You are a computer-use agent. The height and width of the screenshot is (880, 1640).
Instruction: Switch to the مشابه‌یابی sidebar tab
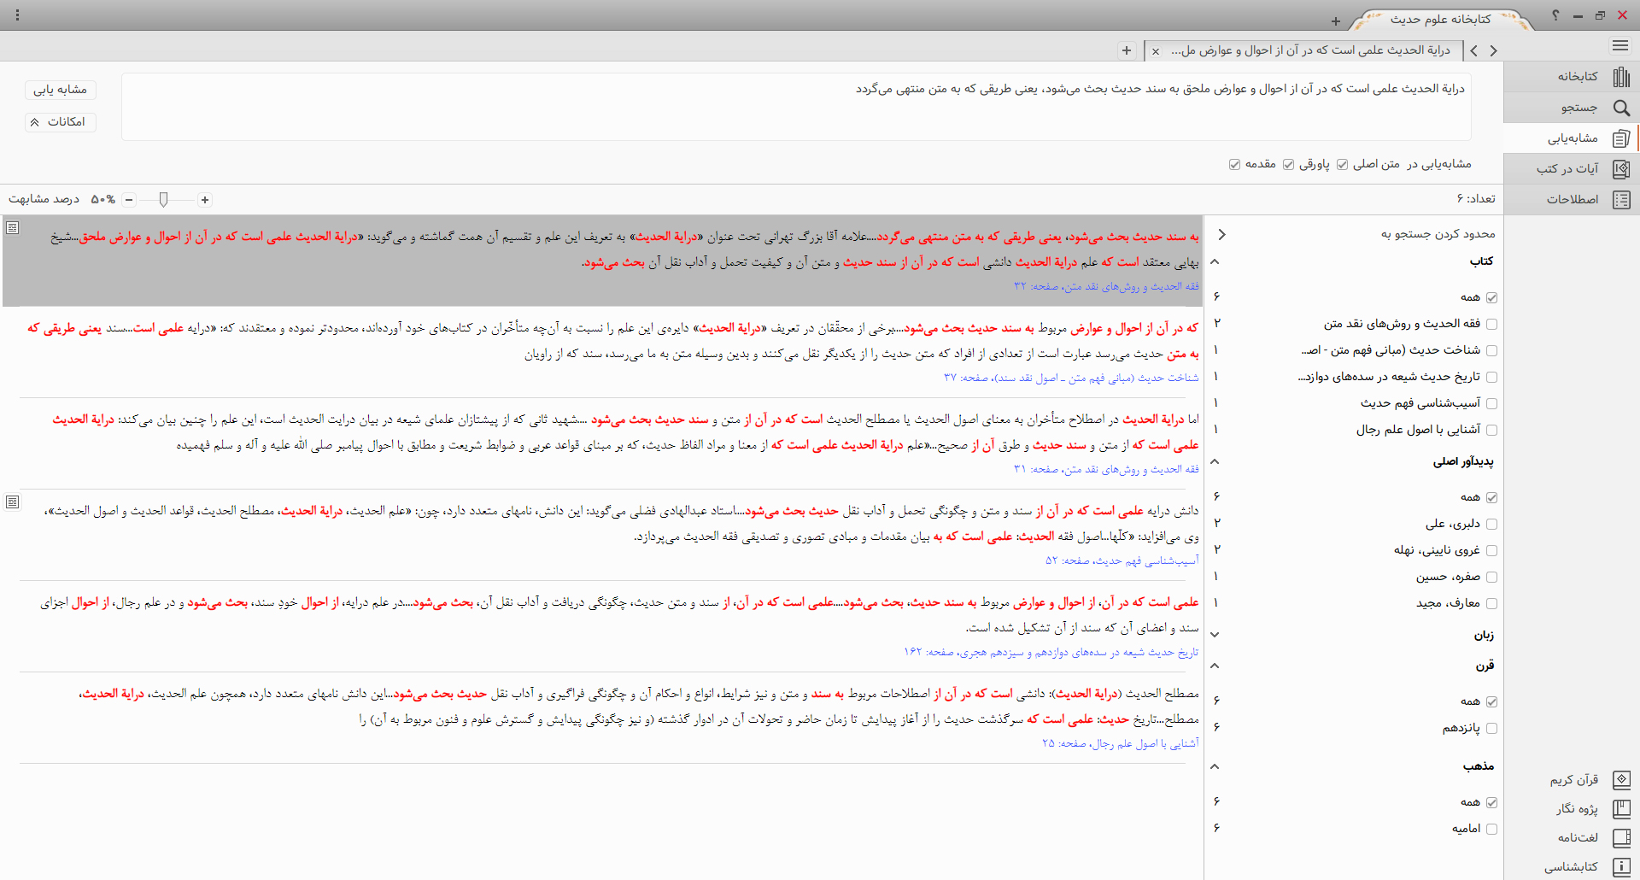[1621, 138]
